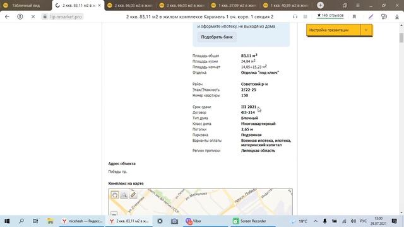
Task: Expand the hidden tray icons chevron
Action: pyautogui.click(x=316, y=221)
